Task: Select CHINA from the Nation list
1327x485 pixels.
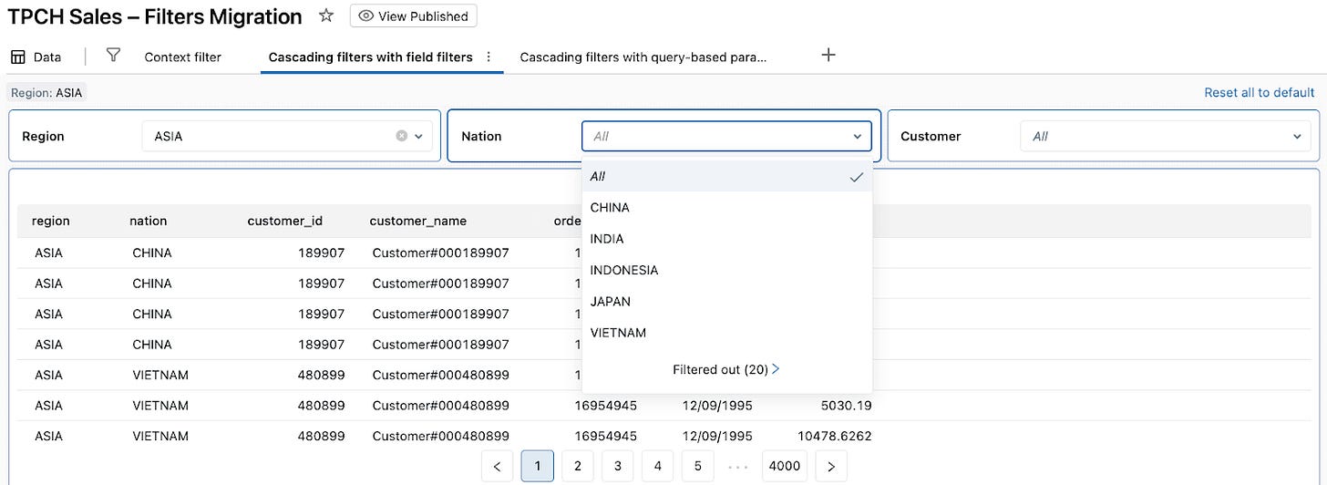Action: tap(727, 208)
